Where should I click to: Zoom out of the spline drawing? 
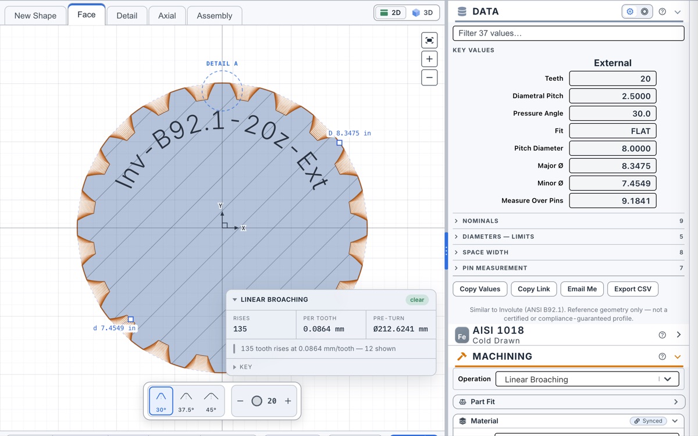click(429, 77)
